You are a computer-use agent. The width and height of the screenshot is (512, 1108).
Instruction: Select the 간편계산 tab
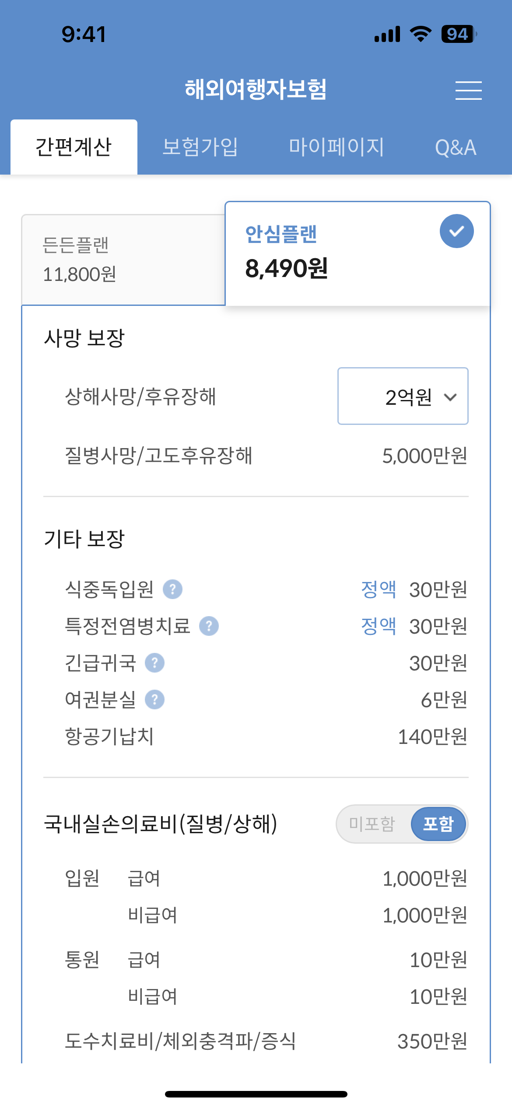click(74, 147)
